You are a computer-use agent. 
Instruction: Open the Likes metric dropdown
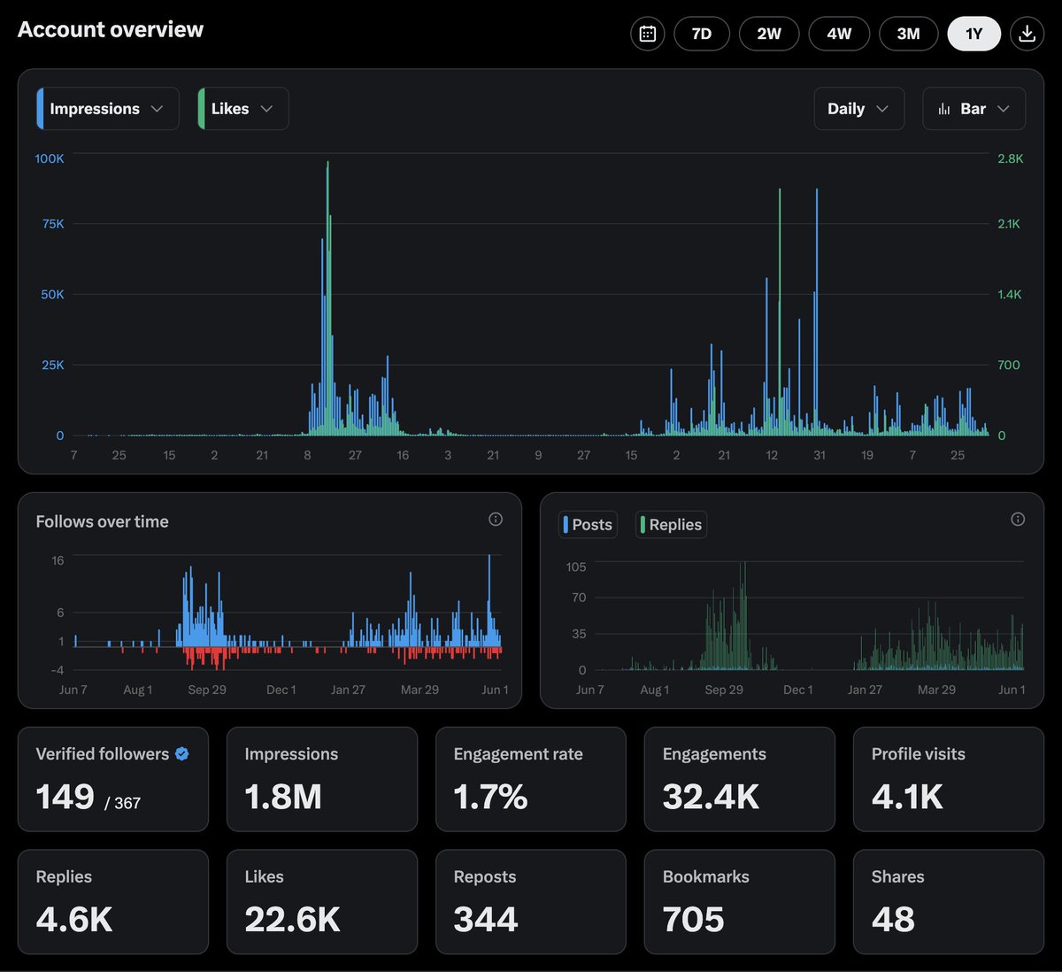tap(243, 109)
